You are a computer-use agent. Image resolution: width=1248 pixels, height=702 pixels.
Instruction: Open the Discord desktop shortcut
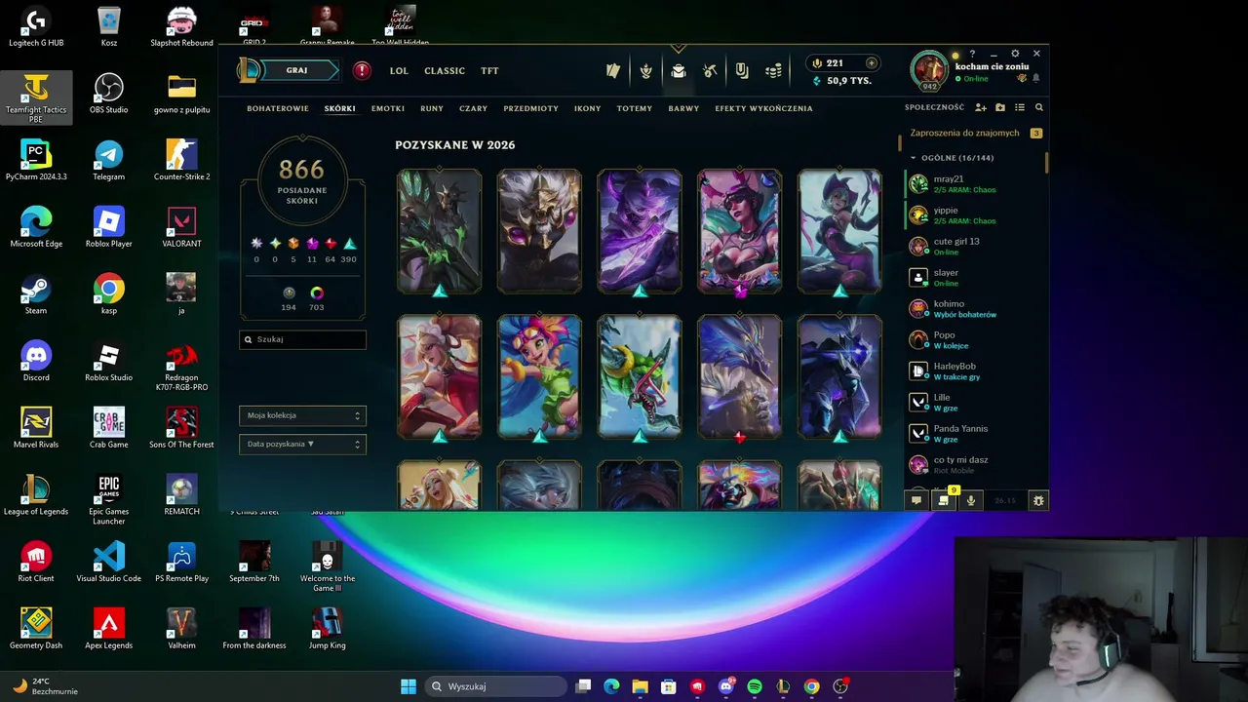[36, 362]
